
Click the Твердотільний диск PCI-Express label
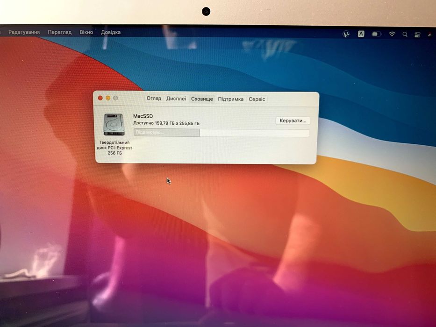pyautogui.click(x=114, y=145)
